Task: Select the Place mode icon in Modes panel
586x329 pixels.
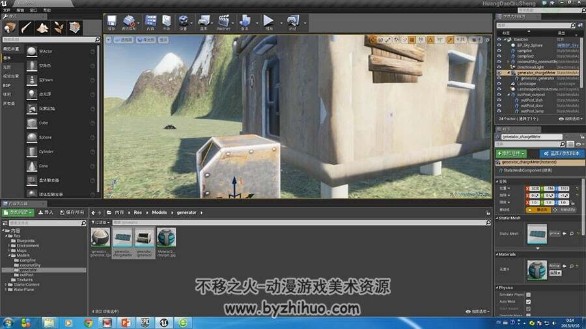Action: pos(9,28)
